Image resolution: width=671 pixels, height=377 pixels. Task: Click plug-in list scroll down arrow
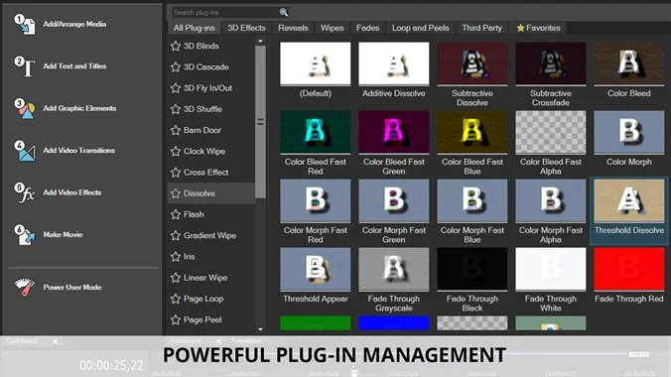[x=260, y=329]
